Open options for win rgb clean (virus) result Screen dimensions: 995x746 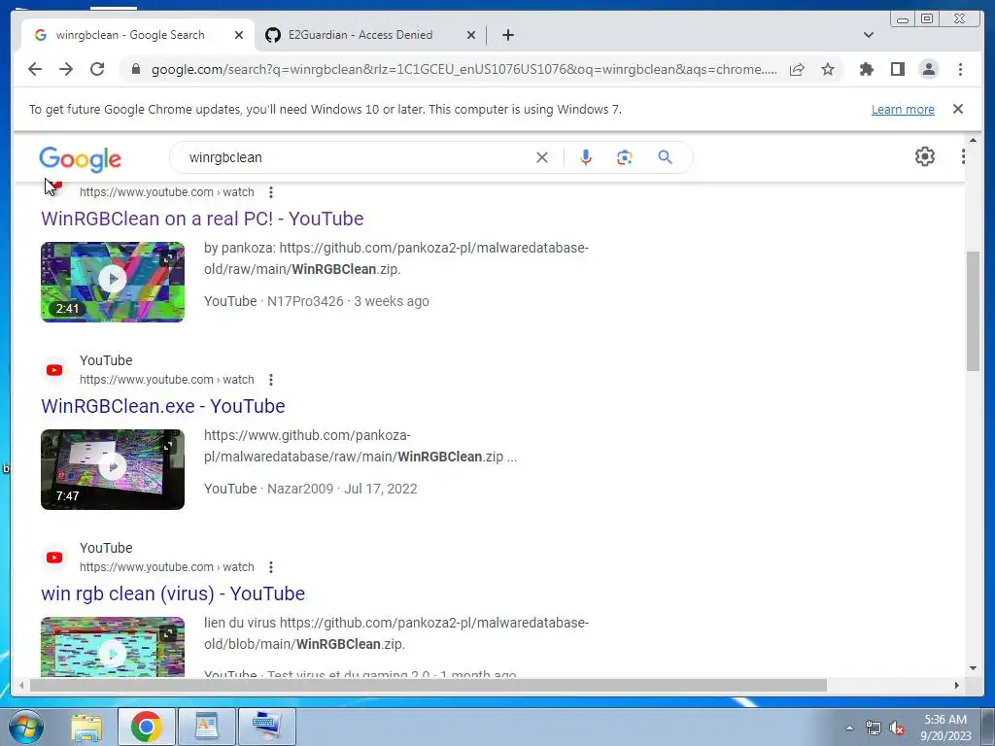[271, 567]
